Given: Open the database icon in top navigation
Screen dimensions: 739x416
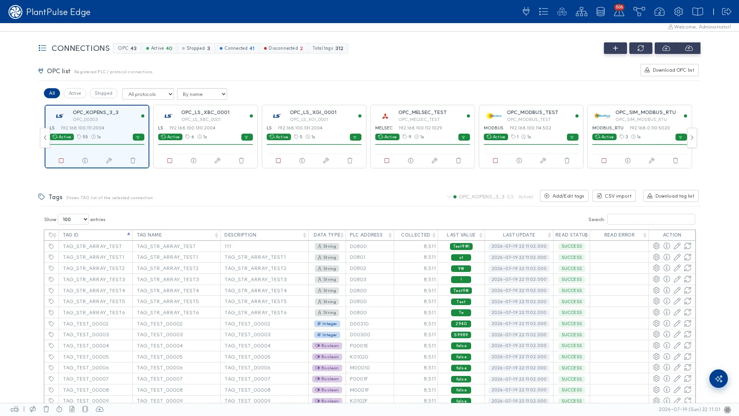Looking at the screenshot, I should coord(600,12).
